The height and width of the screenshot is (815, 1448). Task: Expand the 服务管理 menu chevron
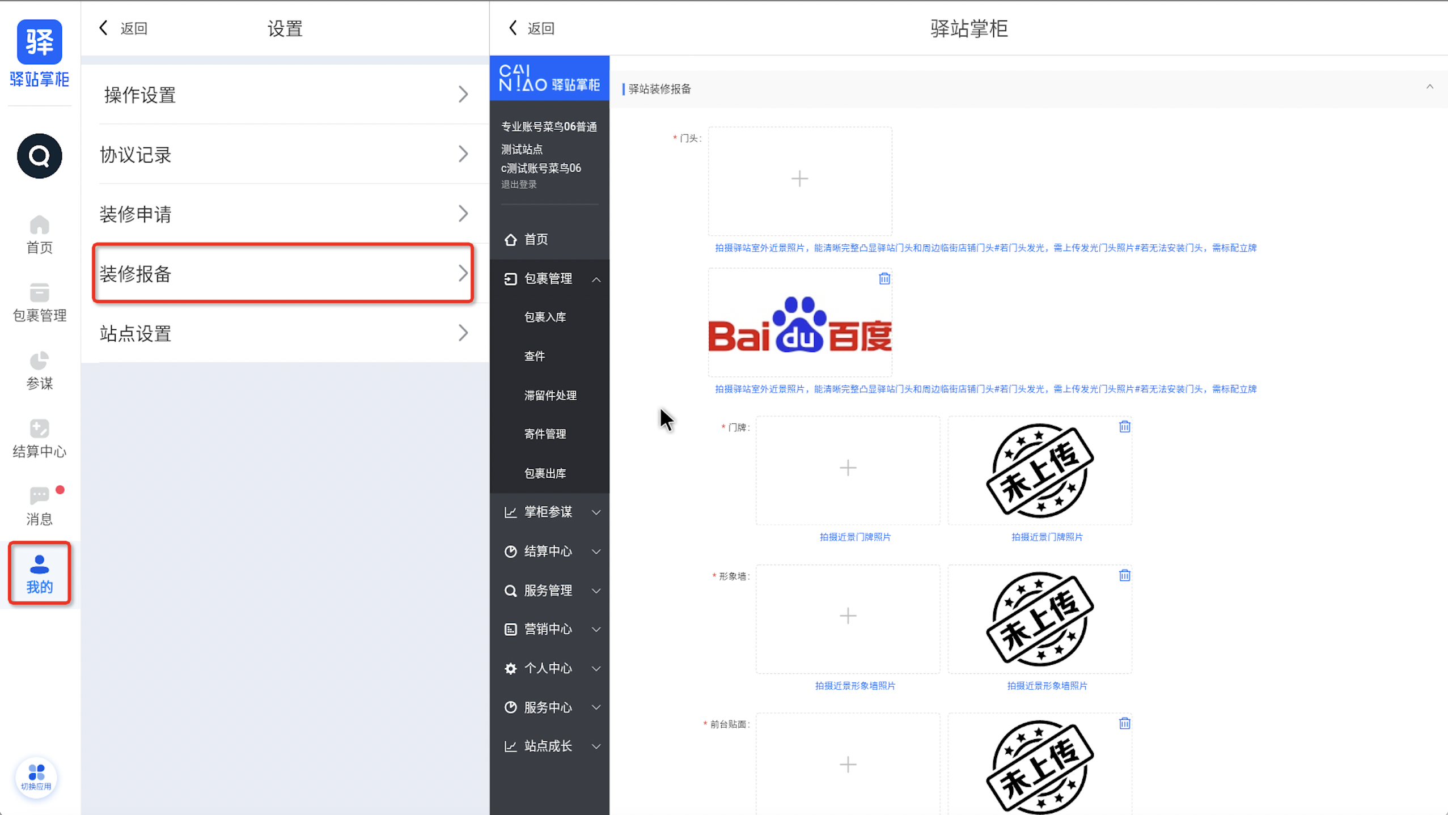(x=596, y=591)
